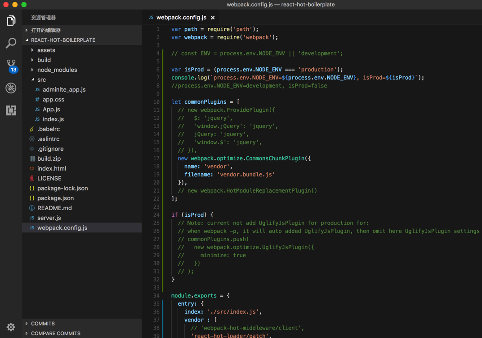Screen dimensions: 482x338
Task: Expand the COMMITS section
Action: tap(43, 324)
